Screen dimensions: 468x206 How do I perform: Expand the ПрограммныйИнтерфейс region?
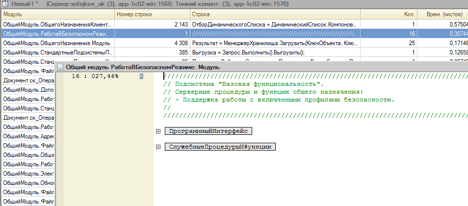tap(158, 131)
